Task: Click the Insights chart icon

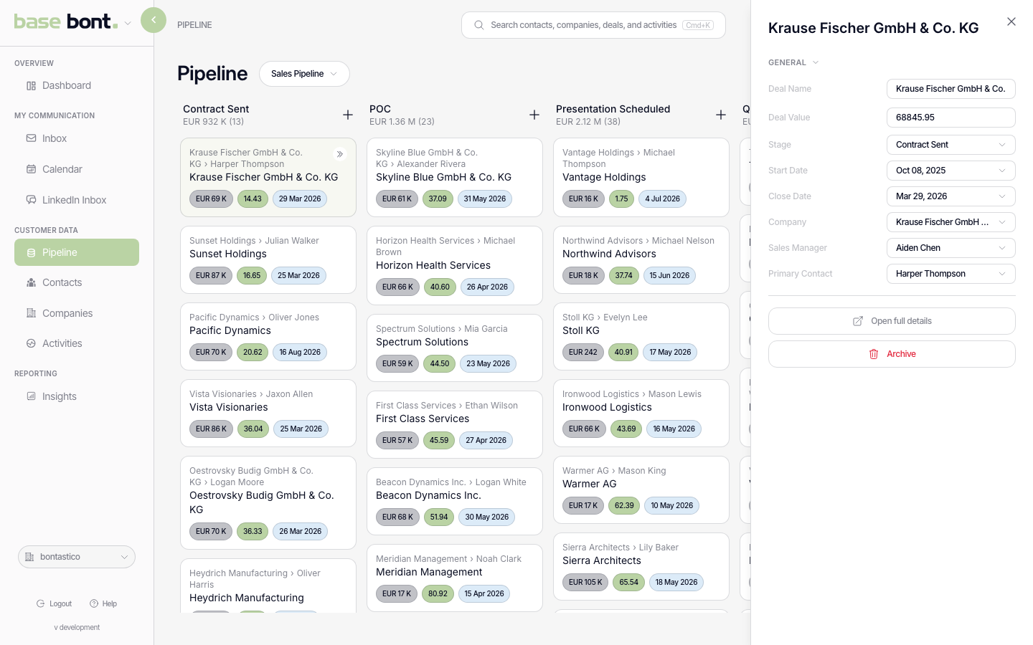Action: 31,396
